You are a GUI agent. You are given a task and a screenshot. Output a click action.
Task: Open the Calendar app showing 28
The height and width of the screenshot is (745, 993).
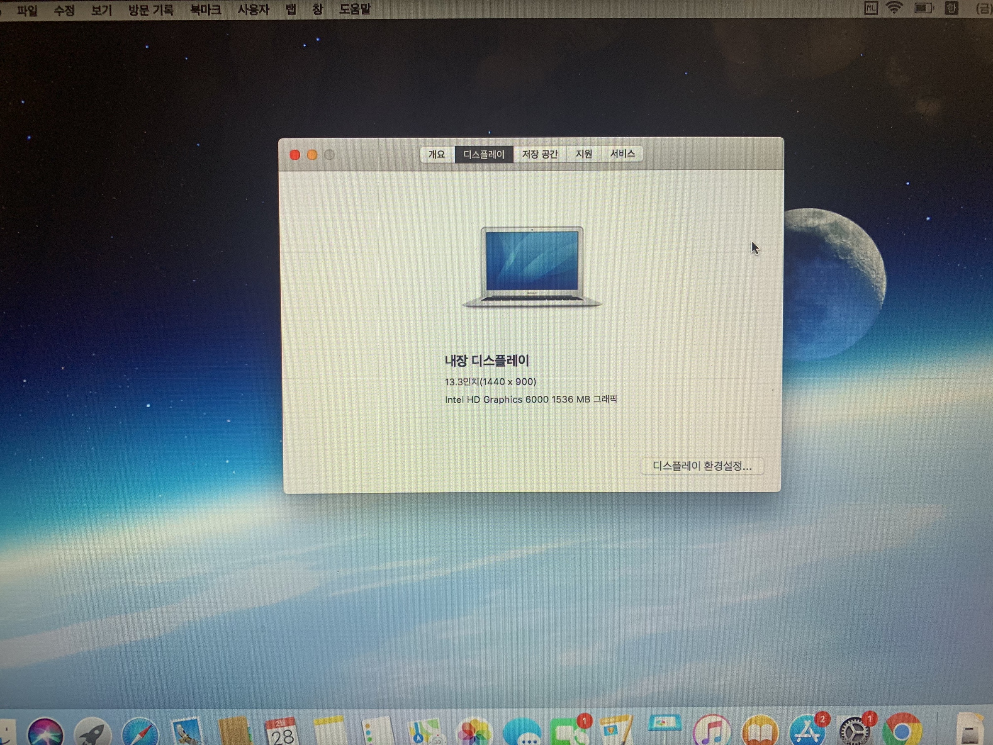coord(282,733)
